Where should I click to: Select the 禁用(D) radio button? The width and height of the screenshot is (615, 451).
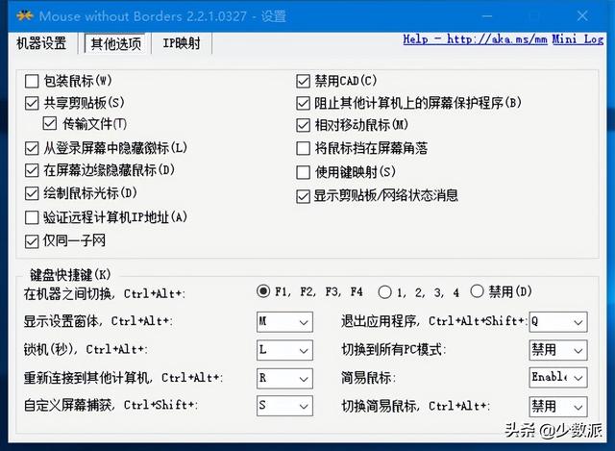(x=477, y=291)
